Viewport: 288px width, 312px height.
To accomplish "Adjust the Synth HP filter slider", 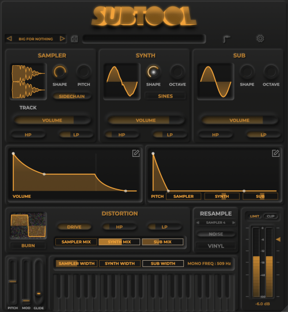I will (x=122, y=135).
